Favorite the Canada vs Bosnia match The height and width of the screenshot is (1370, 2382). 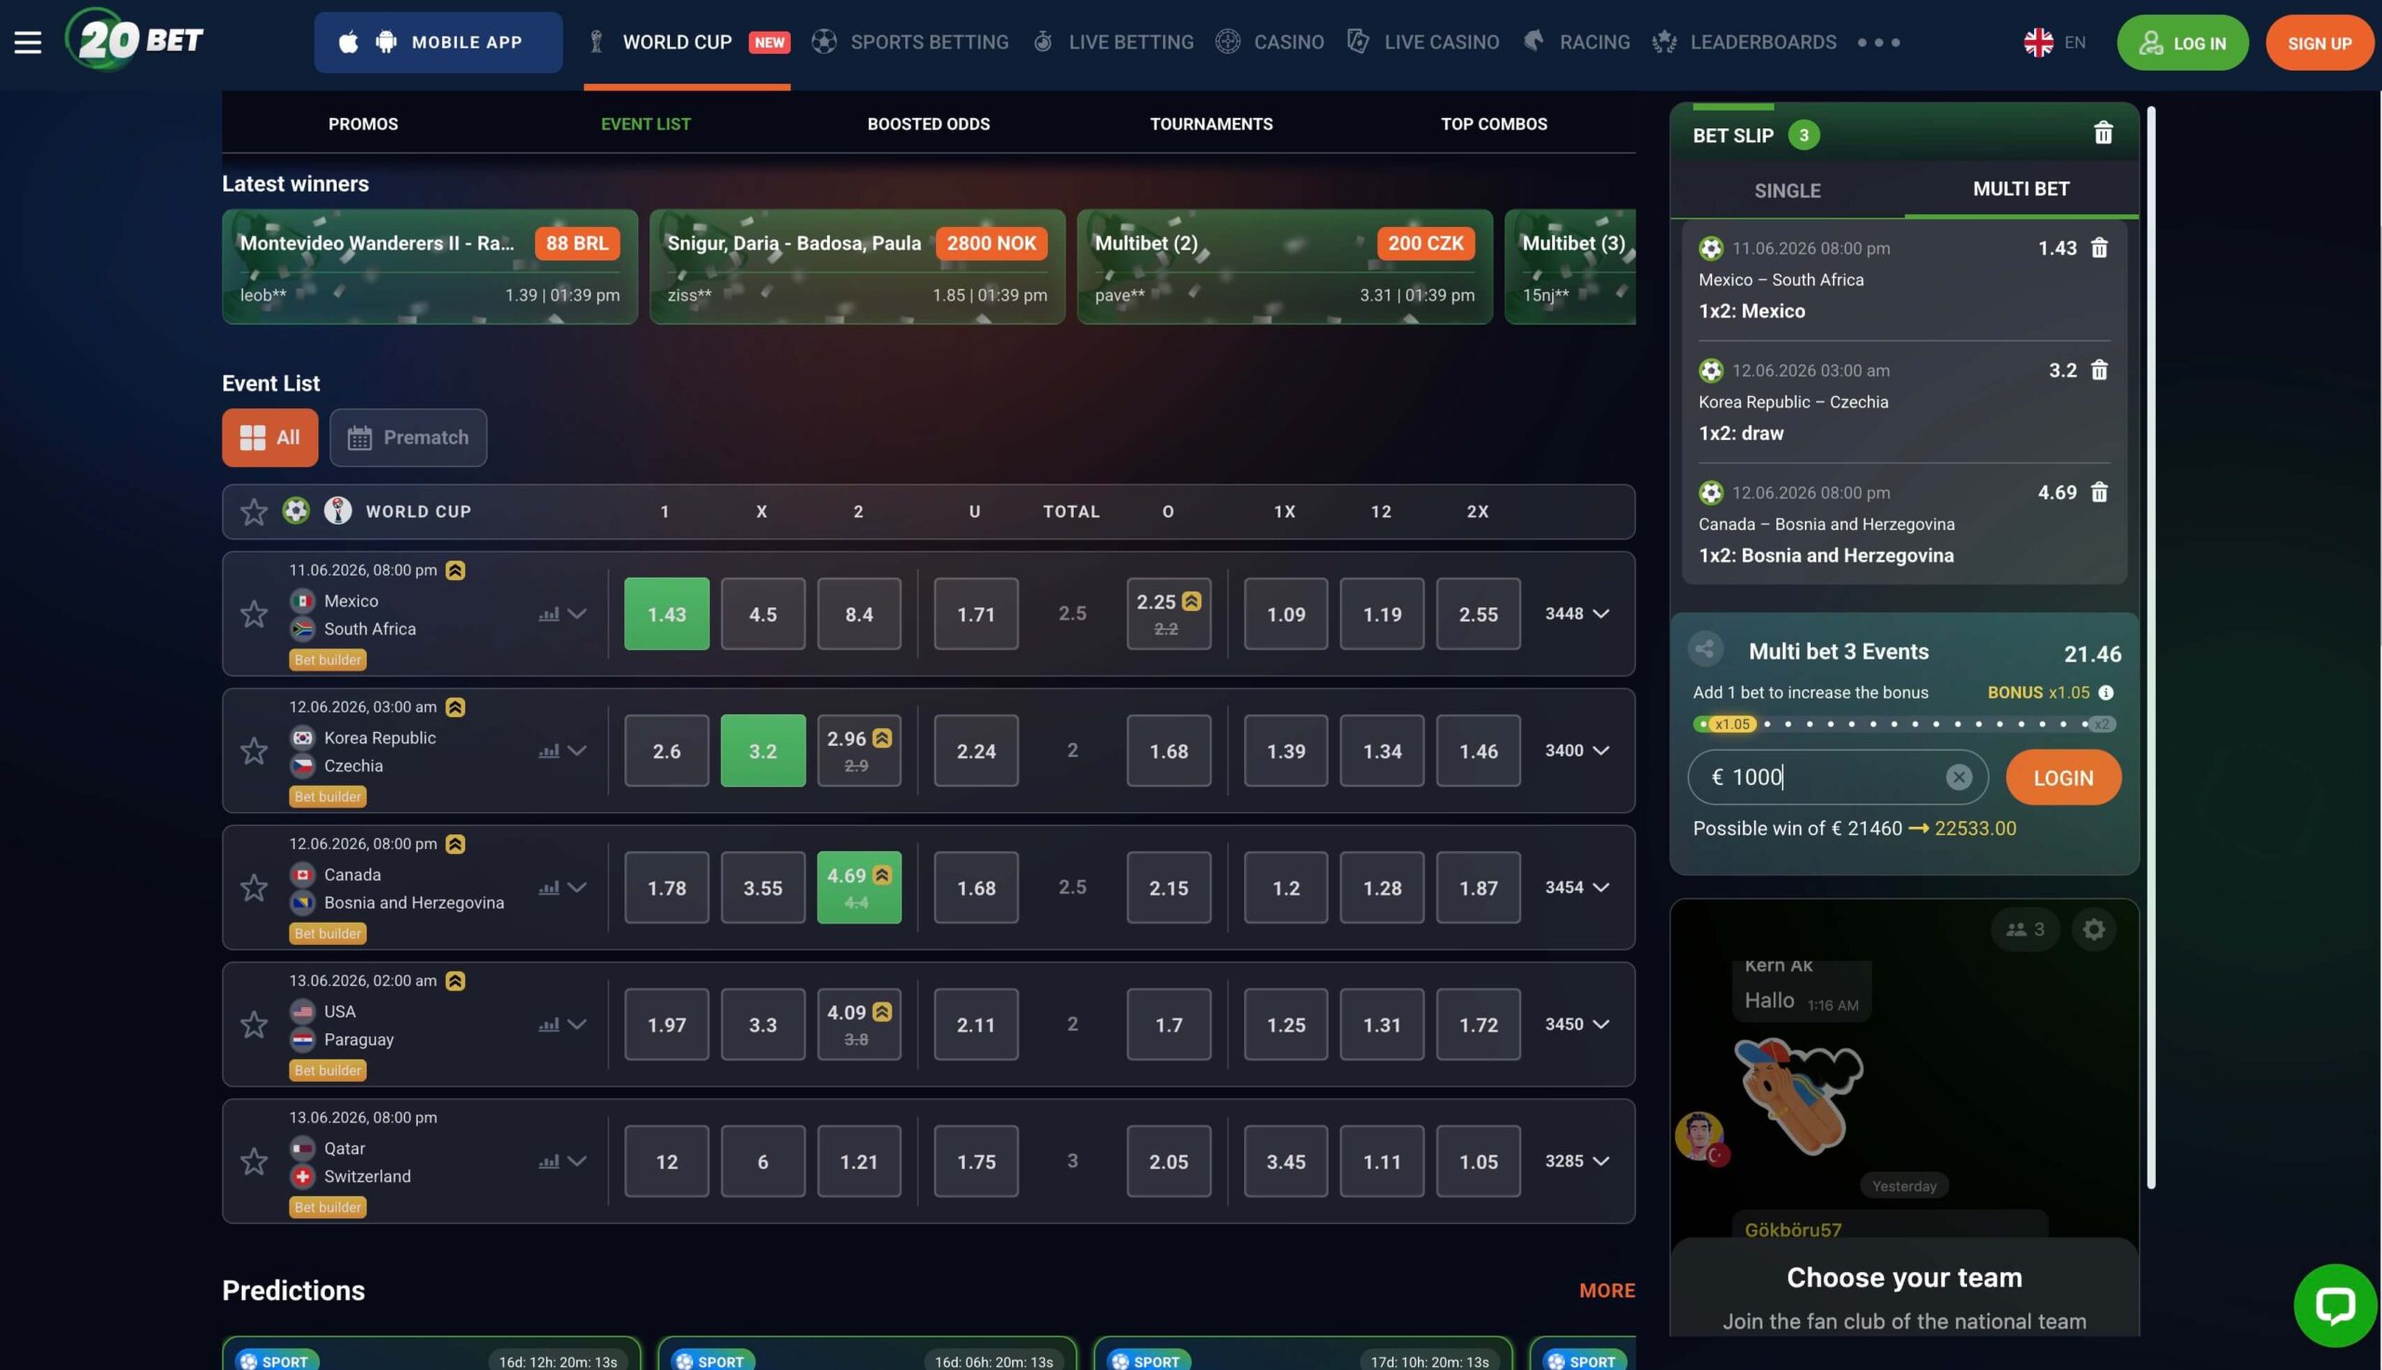pos(254,887)
